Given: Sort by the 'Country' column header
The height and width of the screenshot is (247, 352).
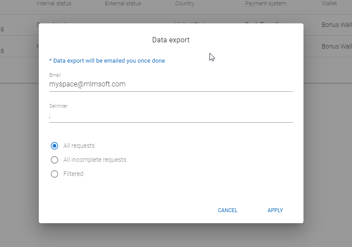Looking at the screenshot, I should click(x=184, y=4).
